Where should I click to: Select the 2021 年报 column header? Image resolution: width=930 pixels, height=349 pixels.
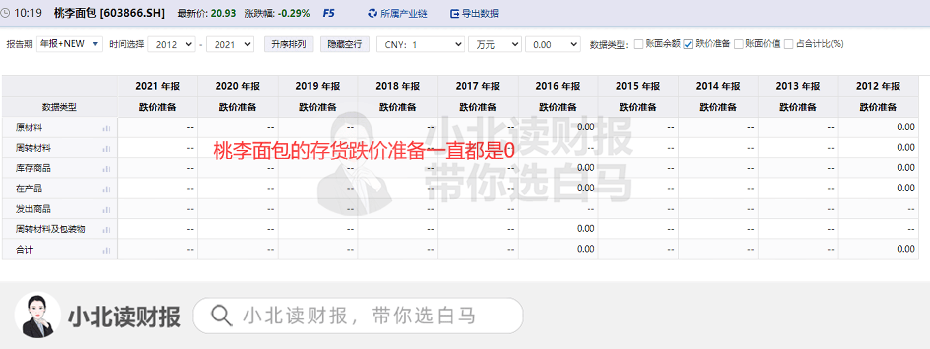click(x=157, y=86)
